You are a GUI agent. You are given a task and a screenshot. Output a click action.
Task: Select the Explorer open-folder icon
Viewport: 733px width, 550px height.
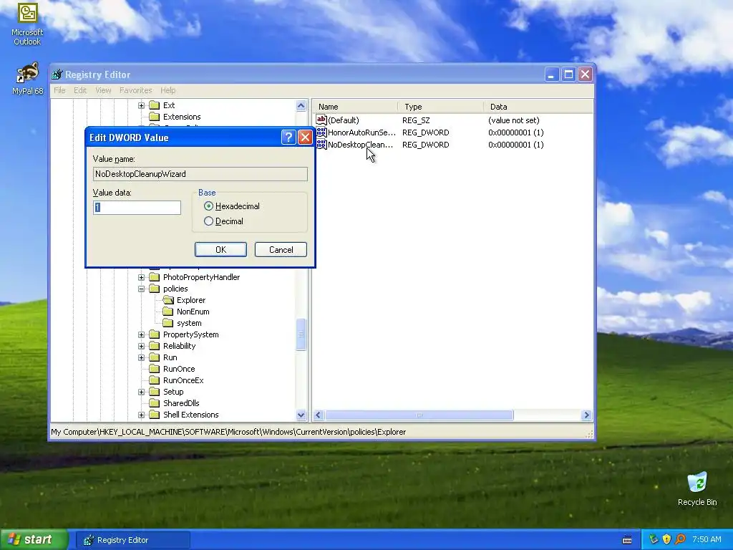tap(168, 300)
